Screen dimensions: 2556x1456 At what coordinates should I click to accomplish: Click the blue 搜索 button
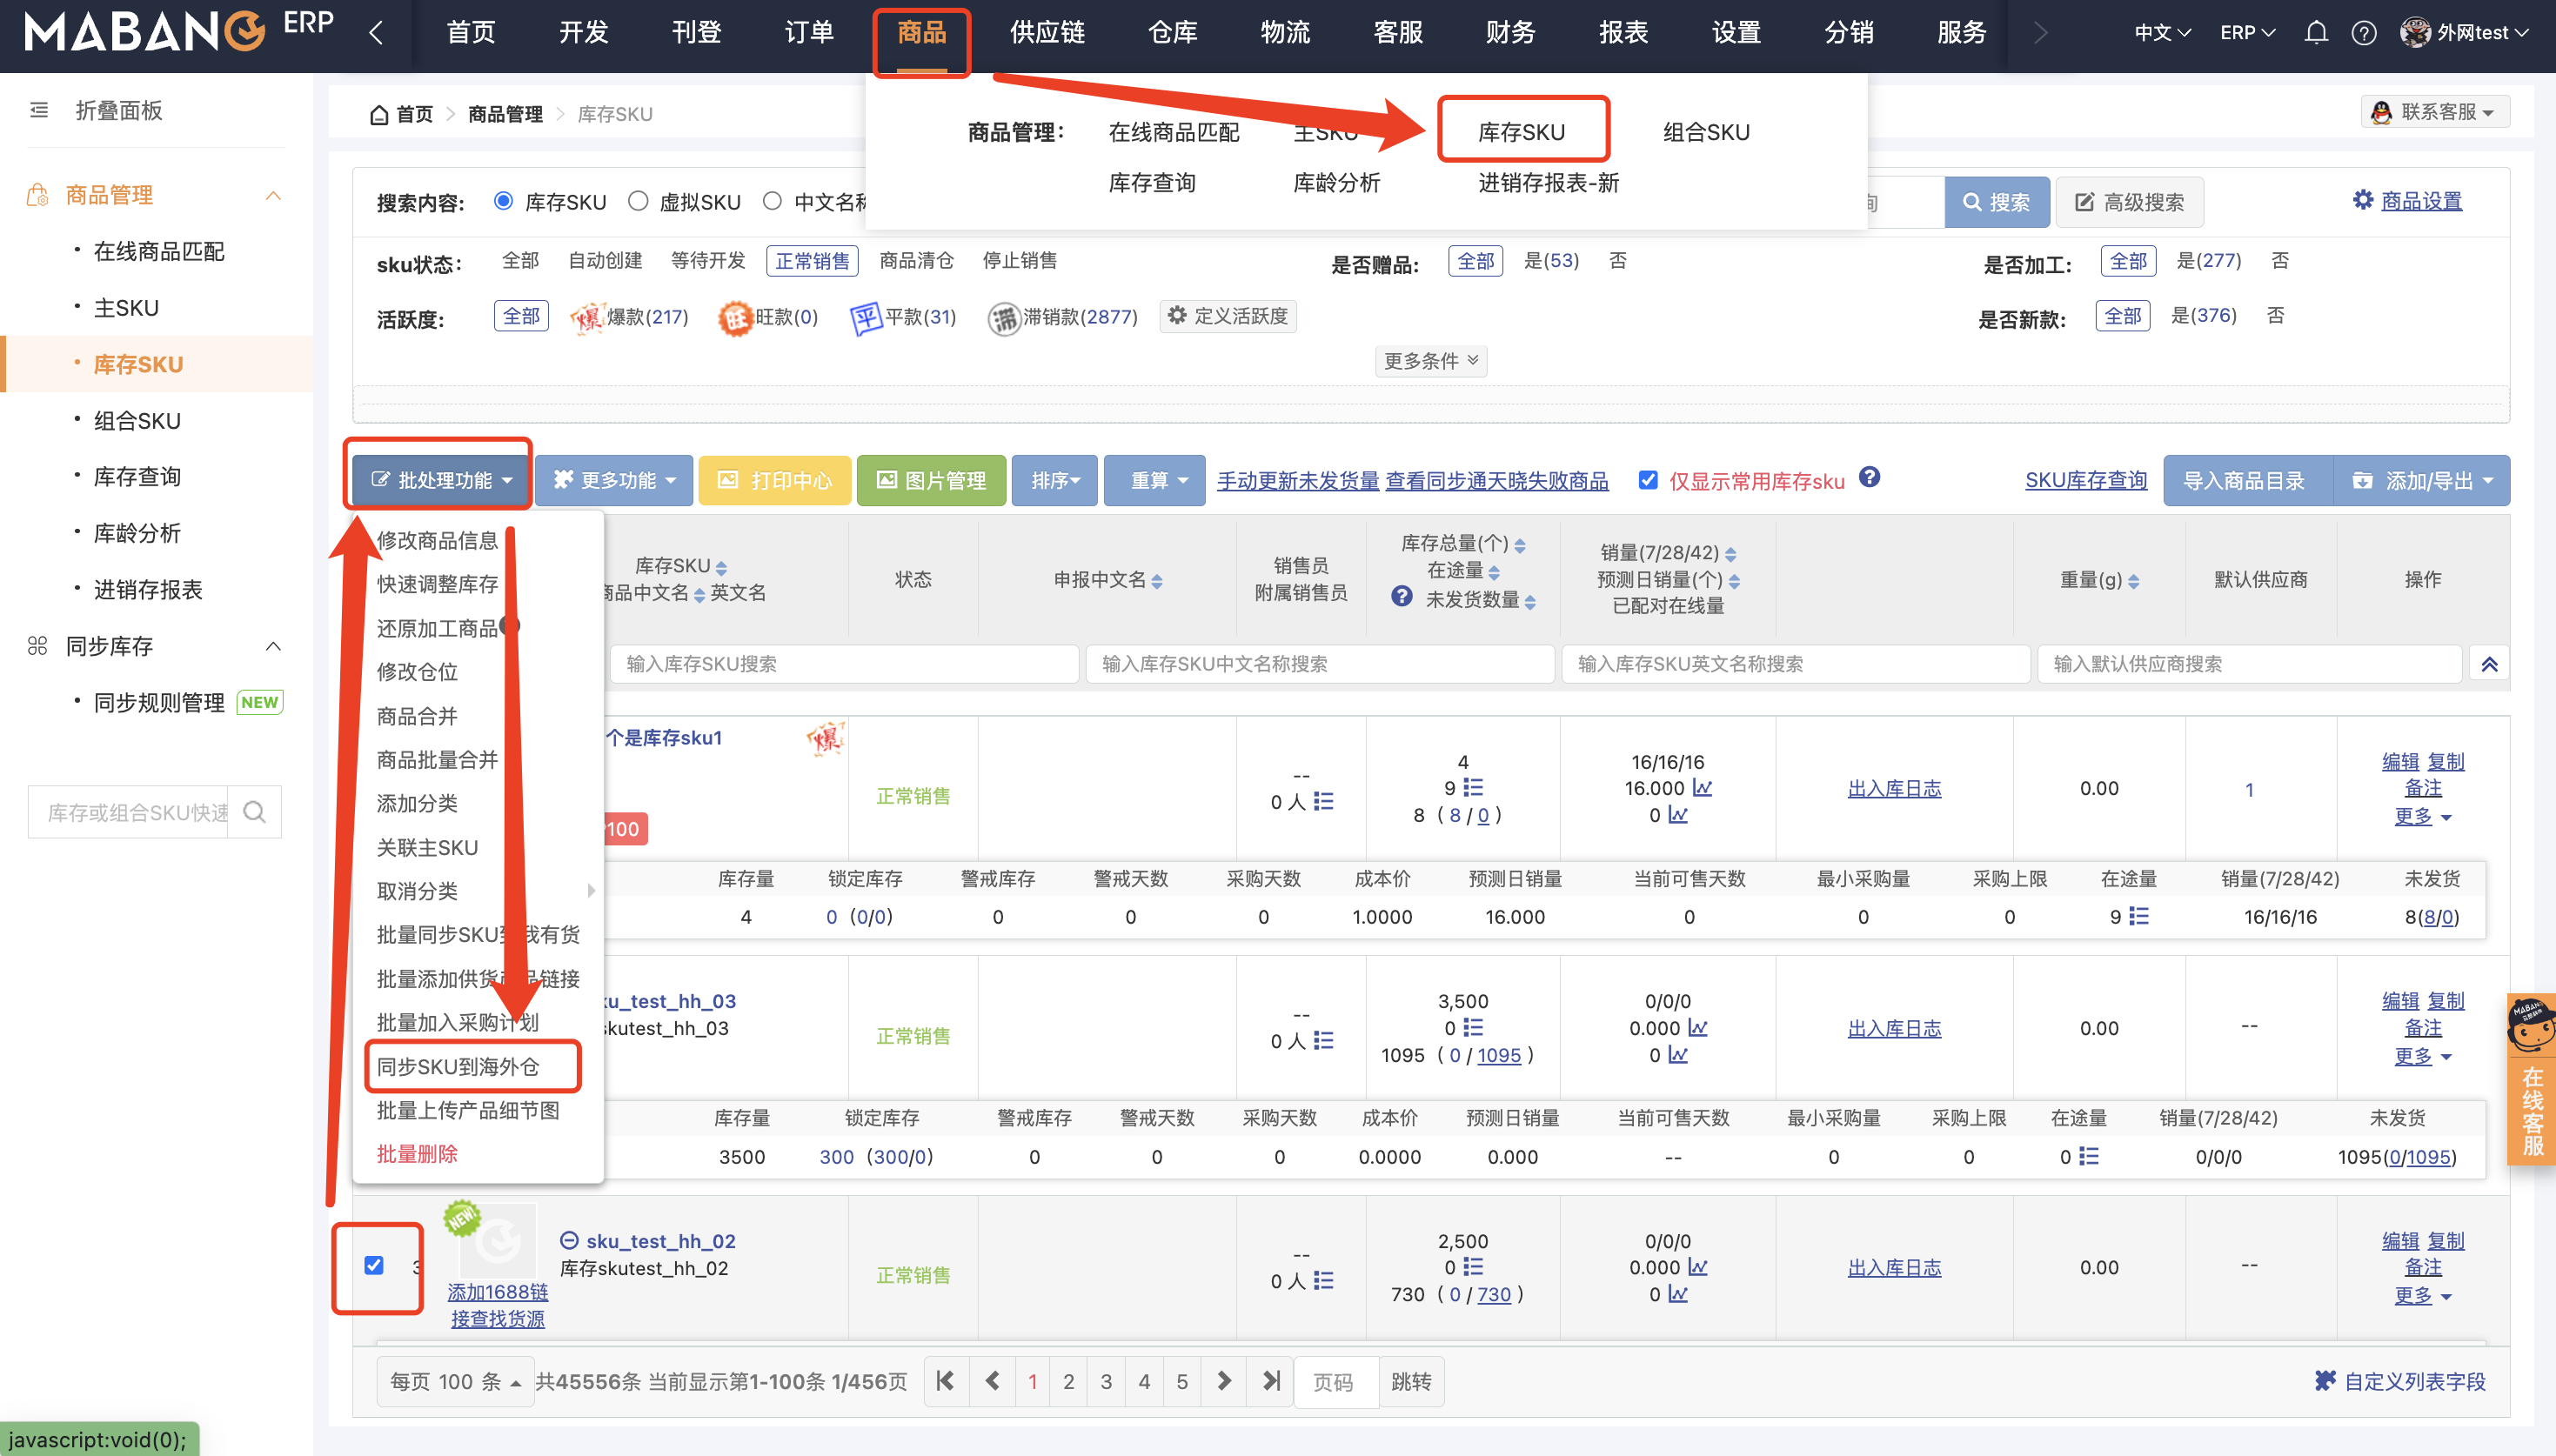click(x=1996, y=201)
